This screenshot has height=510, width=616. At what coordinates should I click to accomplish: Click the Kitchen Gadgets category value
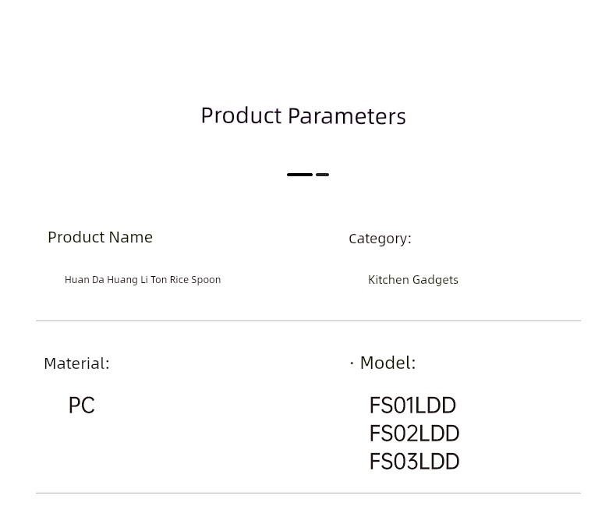(x=413, y=280)
